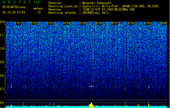Click the 0800 time marker

164,23
